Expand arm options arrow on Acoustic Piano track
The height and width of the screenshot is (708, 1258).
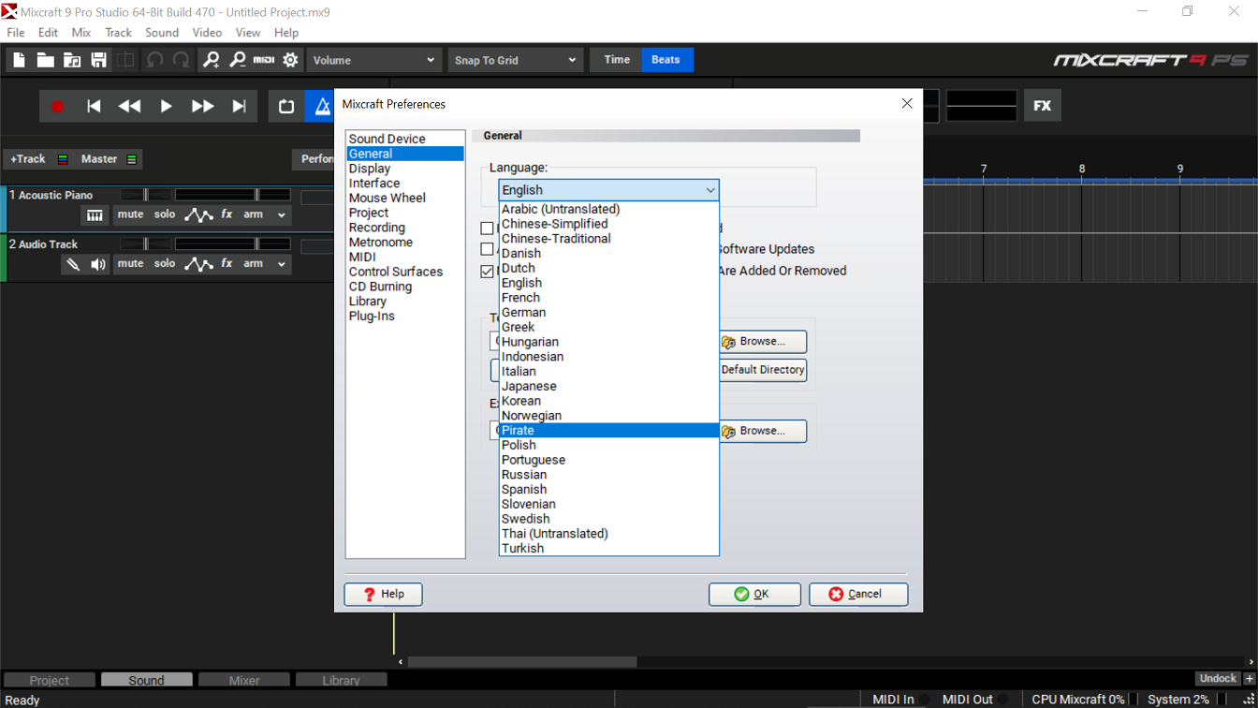pyautogui.click(x=281, y=215)
